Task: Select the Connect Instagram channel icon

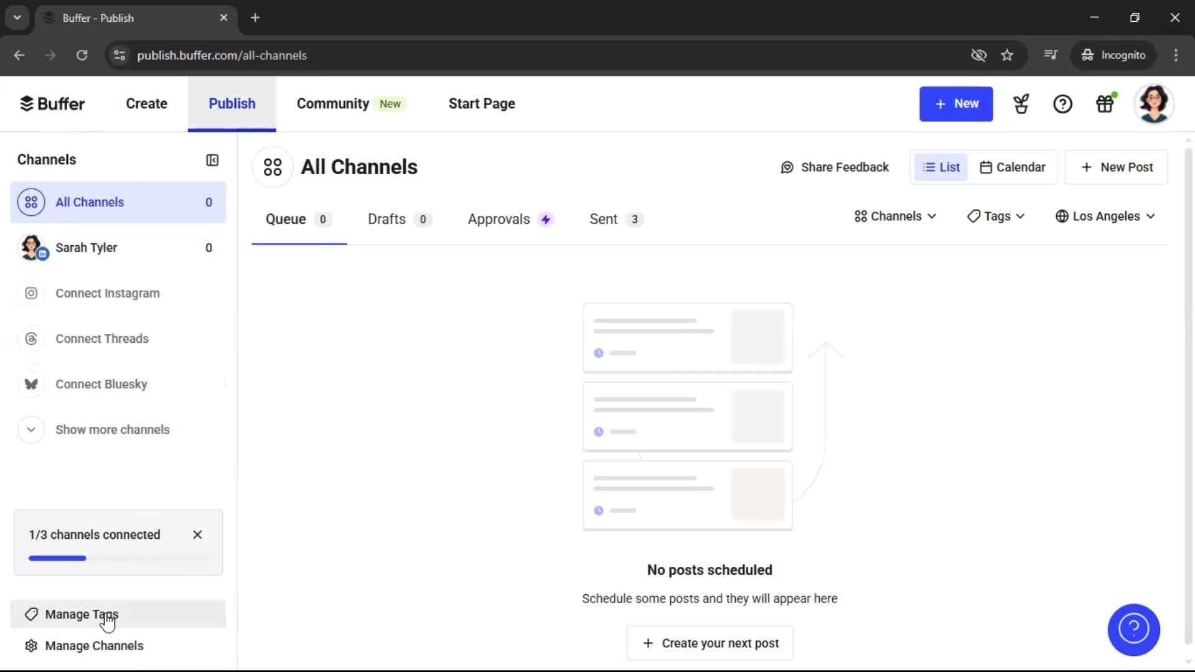Action: click(31, 293)
